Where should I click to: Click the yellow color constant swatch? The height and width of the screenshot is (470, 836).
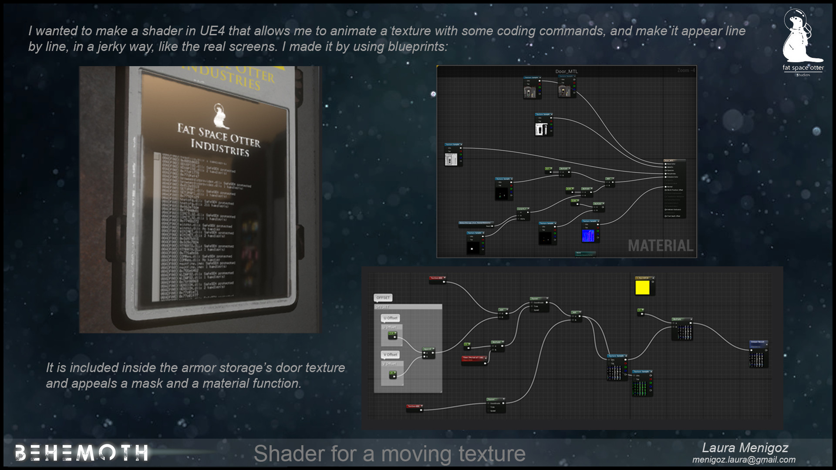point(642,288)
